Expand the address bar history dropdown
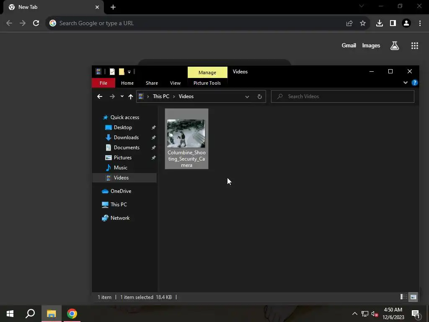This screenshot has width=429, height=322. coord(247,97)
